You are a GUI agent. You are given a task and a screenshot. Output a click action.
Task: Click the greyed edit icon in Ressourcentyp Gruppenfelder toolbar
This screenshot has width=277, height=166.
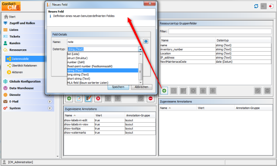coord(174,91)
